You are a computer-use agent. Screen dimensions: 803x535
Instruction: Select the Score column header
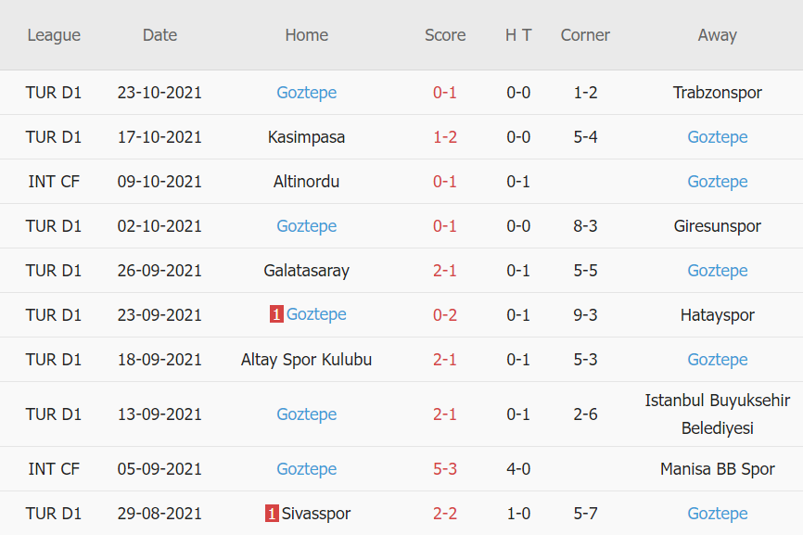(x=445, y=35)
